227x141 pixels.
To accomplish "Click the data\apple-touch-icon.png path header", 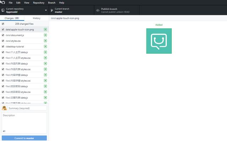I will point(65,18).
